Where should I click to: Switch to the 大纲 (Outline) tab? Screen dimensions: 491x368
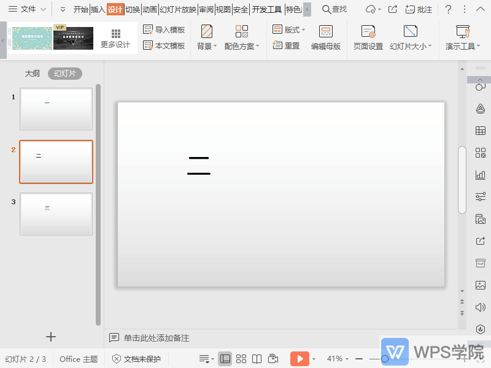pyautogui.click(x=32, y=73)
